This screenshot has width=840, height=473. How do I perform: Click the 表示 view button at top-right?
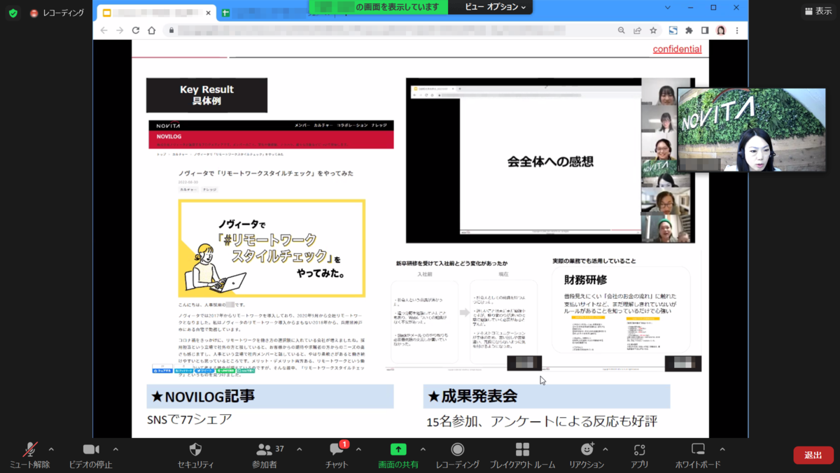point(818,11)
